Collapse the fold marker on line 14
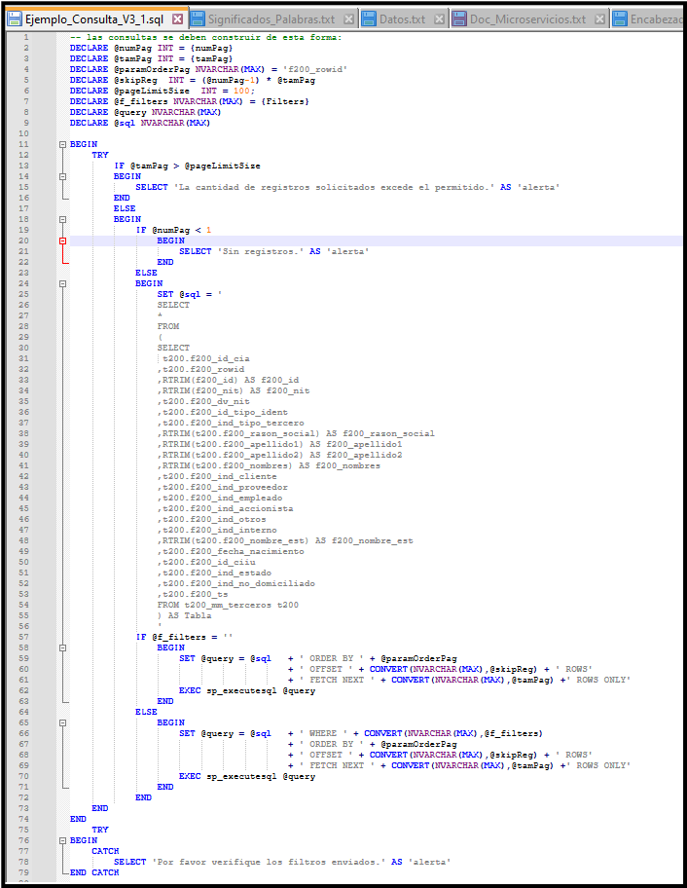The height and width of the screenshot is (888, 687). click(63, 176)
